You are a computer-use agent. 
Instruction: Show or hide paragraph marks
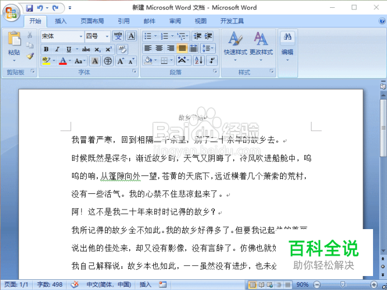[212, 60]
